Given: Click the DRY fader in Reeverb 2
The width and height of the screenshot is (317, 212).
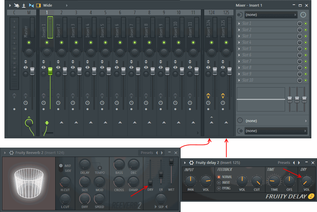Looking at the screenshot, I should tap(150, 182).
